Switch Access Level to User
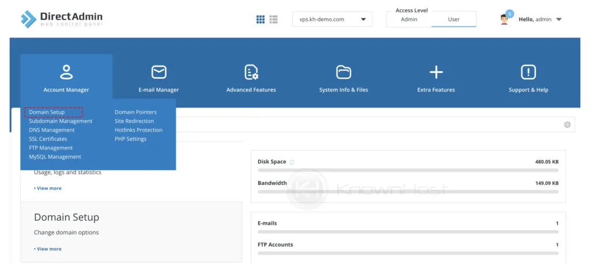The height and width of the screenshot is (265, 590). pos(454,20)
